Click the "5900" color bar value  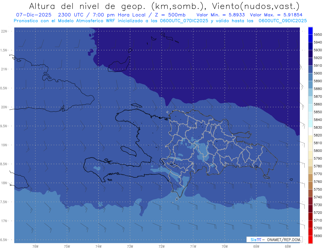pos(318,73)
